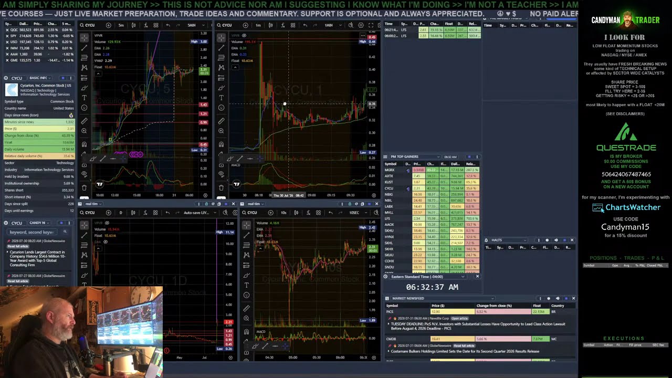Change the 10s interval button in fourth chart
This screenshot has height=378, width=672.
283,213
